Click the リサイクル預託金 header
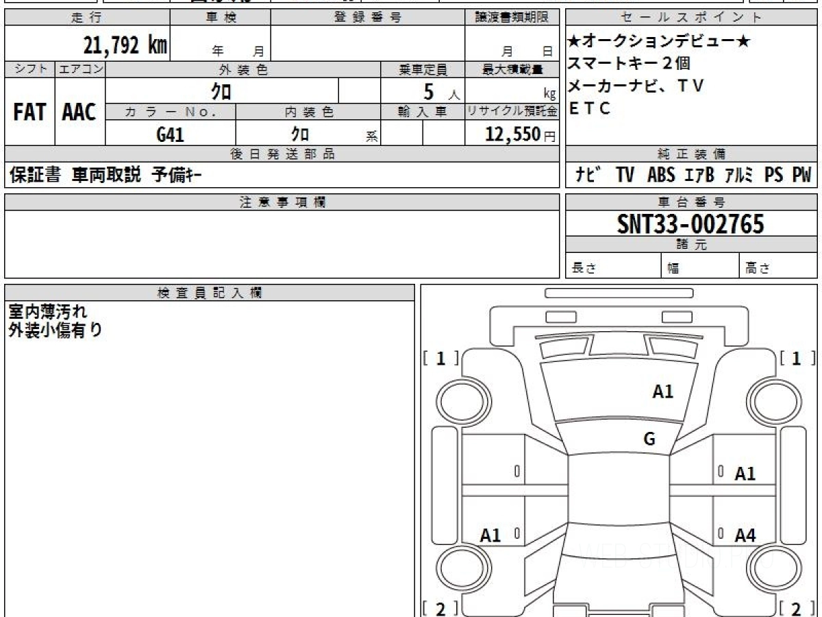The image size is (822, 617). pyautogui.click(x=513, y=112)
